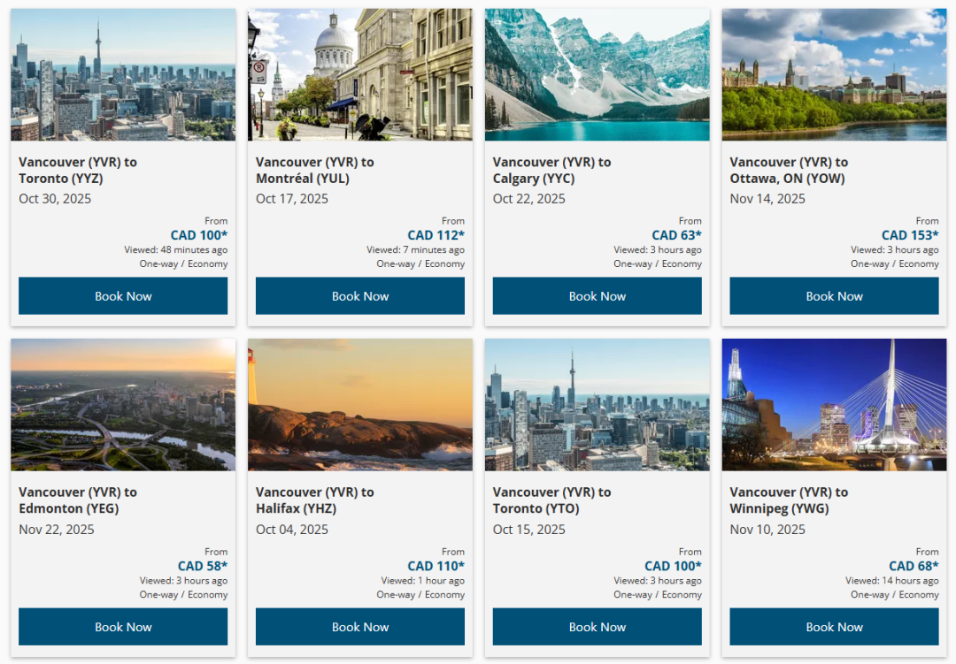Book the Vancouver to Montréal flight
The width and height of the screenshot is (956, 664).
pos(359,296)
